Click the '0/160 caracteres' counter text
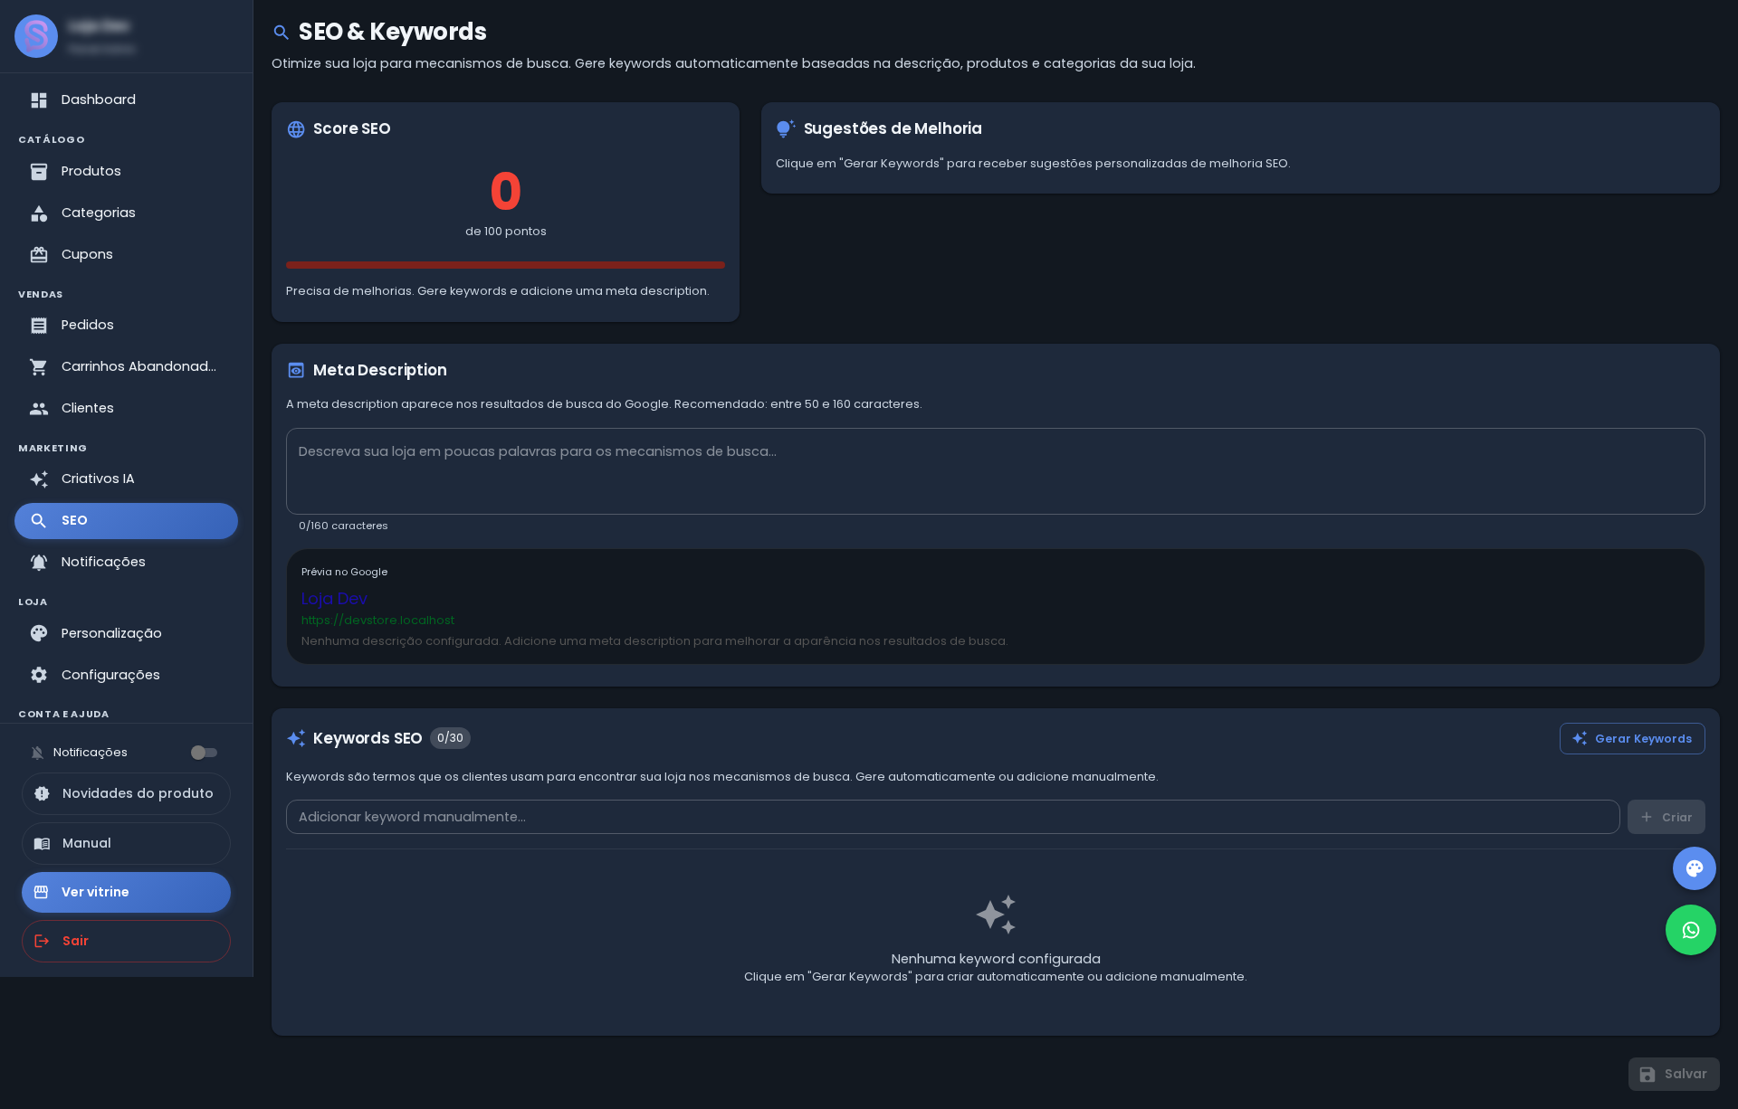Viewport: 1738px width, 1109px height. click(343, 526)
